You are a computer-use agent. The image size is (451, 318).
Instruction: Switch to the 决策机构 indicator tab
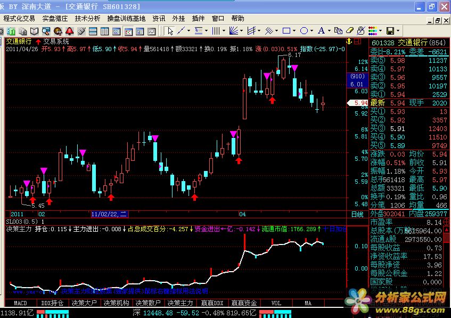pyautogui.click(x=116, y=303)
